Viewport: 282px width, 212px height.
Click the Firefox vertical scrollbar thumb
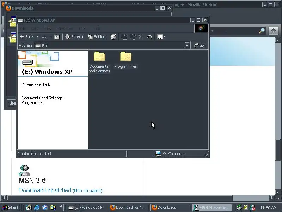click(278, 149)
